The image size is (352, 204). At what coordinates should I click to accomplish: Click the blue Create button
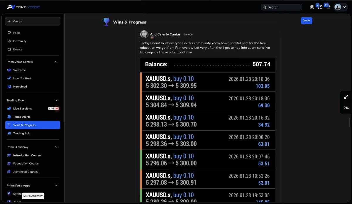click(x=307, y=21)
